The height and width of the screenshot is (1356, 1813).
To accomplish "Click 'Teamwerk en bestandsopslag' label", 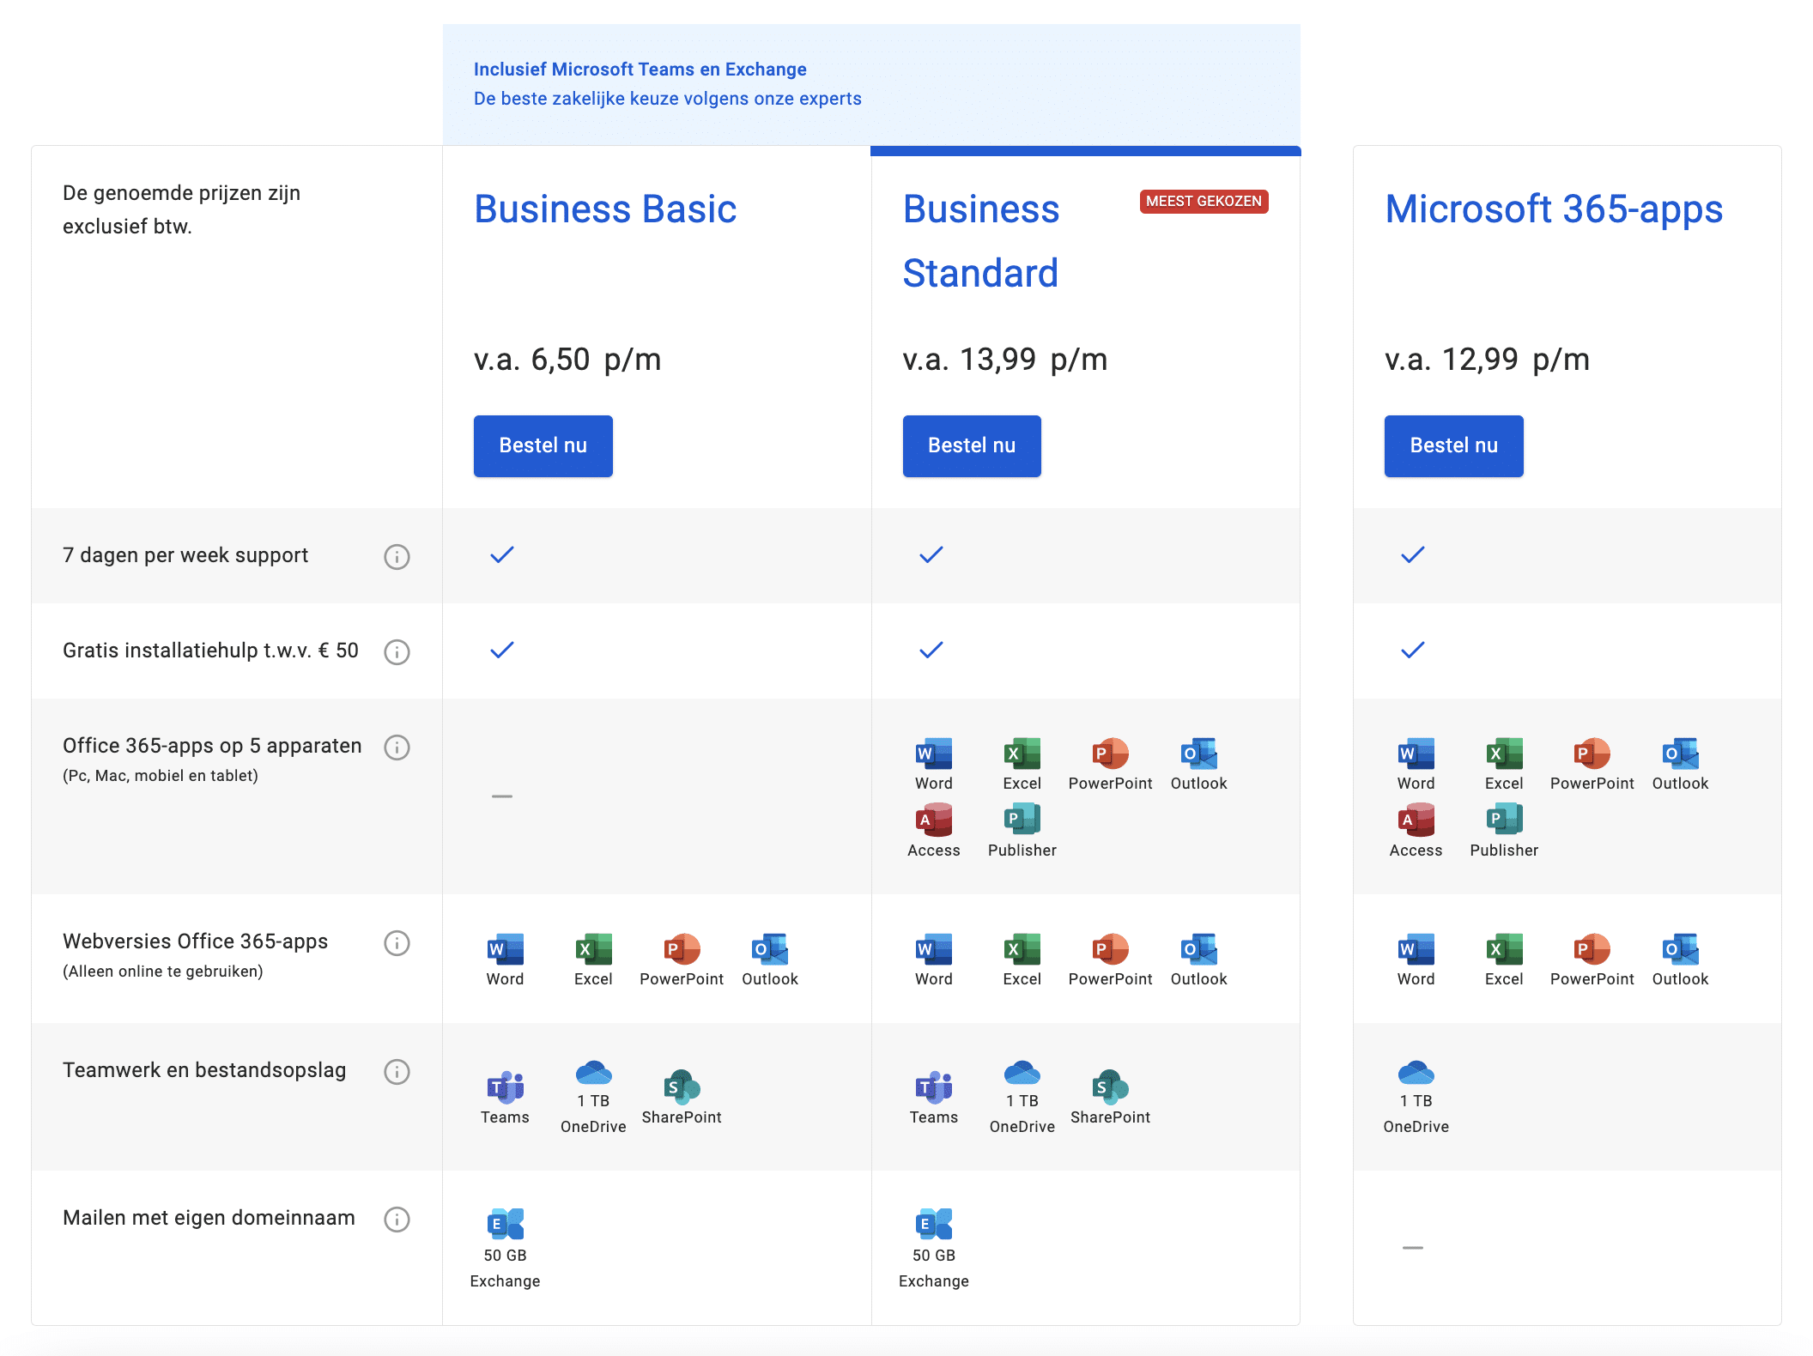I will tap(204, 1070).
